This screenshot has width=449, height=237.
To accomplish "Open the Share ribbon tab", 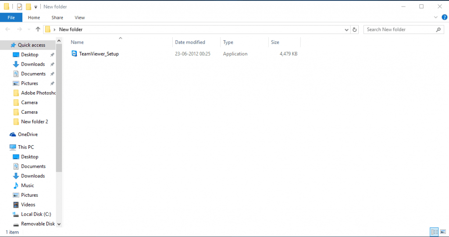I will click(57, 17).
